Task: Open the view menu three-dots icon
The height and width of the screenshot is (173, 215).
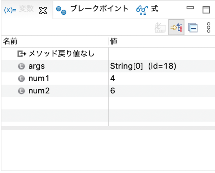Action: [209, 28]
